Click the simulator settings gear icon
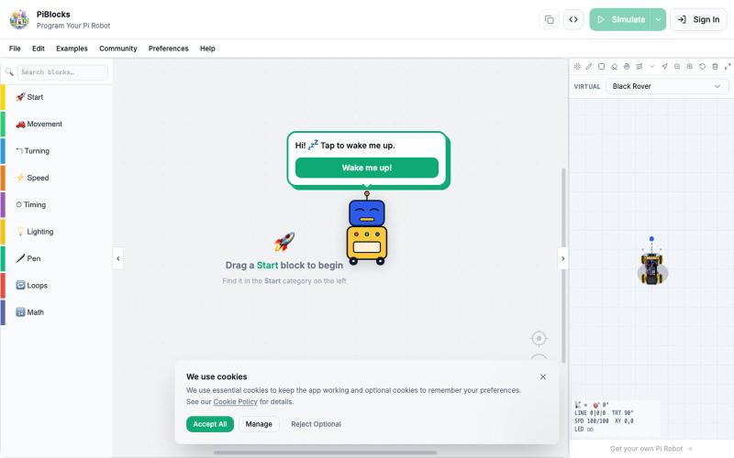This screenshot has height=458, width=734. (x=577, y=66)
